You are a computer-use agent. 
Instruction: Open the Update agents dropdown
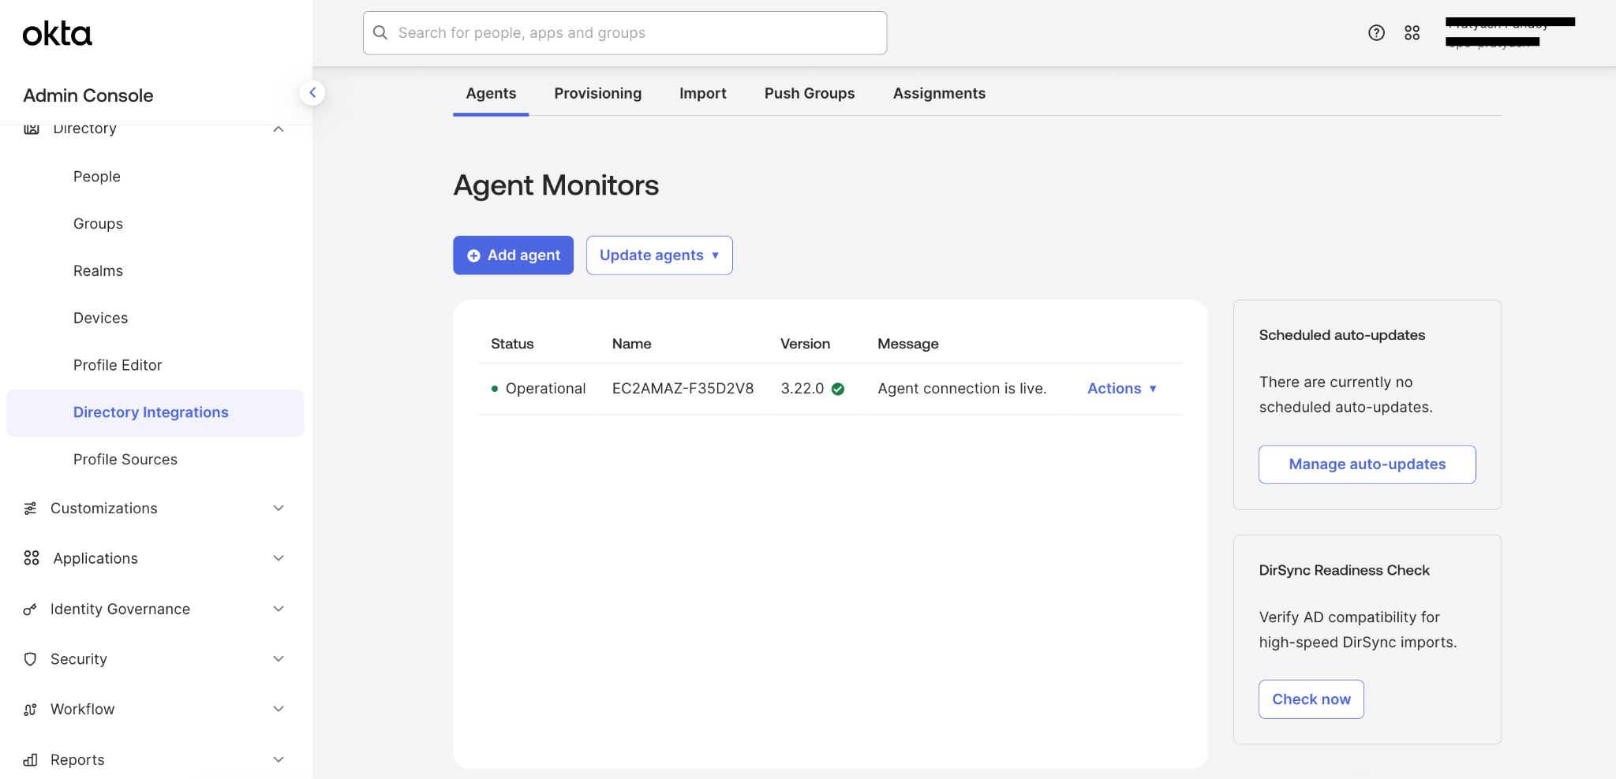click(x=660, y=255)
